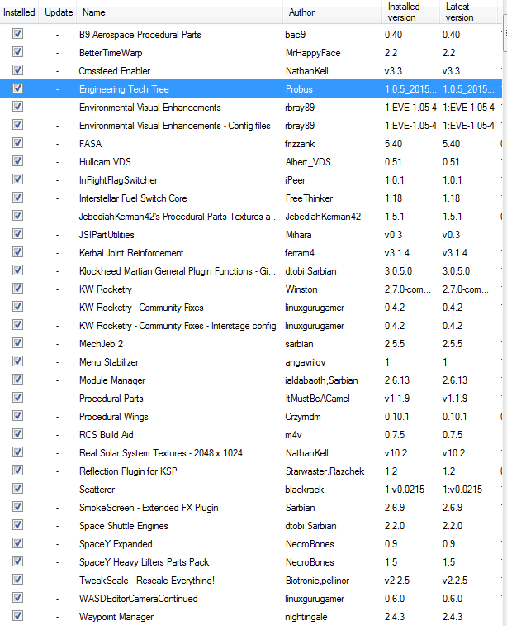Image resolution: width=507 pixels, height=626 pixels.
Task: Sort list by Installed column header
Action: pyautogui.click(x=19, y=12)
